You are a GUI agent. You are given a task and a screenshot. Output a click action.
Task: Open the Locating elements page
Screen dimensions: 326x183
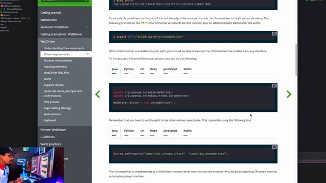[x=56, y=67]
